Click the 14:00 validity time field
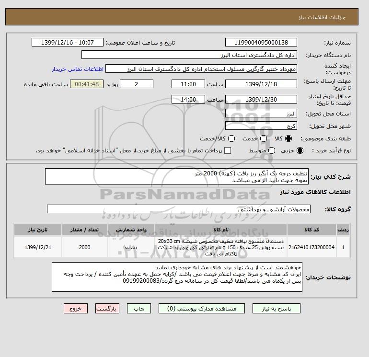Viewport: 369px width, 357px height. pyautogui.click(x=188, y=99)
